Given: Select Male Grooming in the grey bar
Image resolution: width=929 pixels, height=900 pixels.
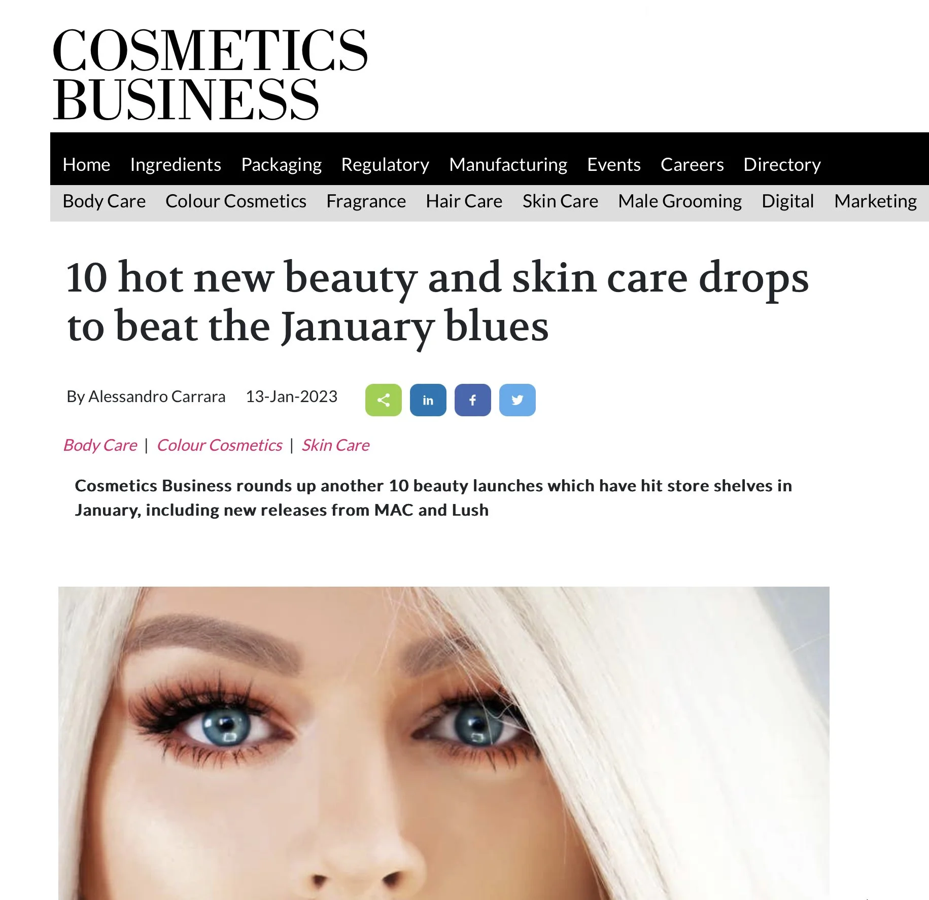Looking at the screenshot, I should pos(680,201).
